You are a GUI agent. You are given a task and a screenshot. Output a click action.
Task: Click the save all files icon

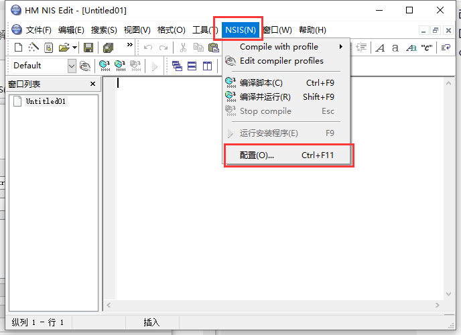pyautogui.click(x=108, y=48)
